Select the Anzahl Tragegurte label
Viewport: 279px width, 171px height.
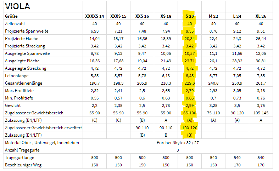tap(22, 150)
